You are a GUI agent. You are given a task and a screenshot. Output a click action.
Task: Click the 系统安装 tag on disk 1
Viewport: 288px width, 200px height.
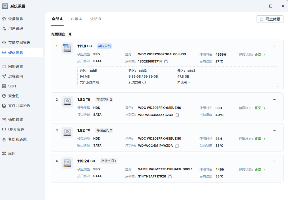point(104,46)
